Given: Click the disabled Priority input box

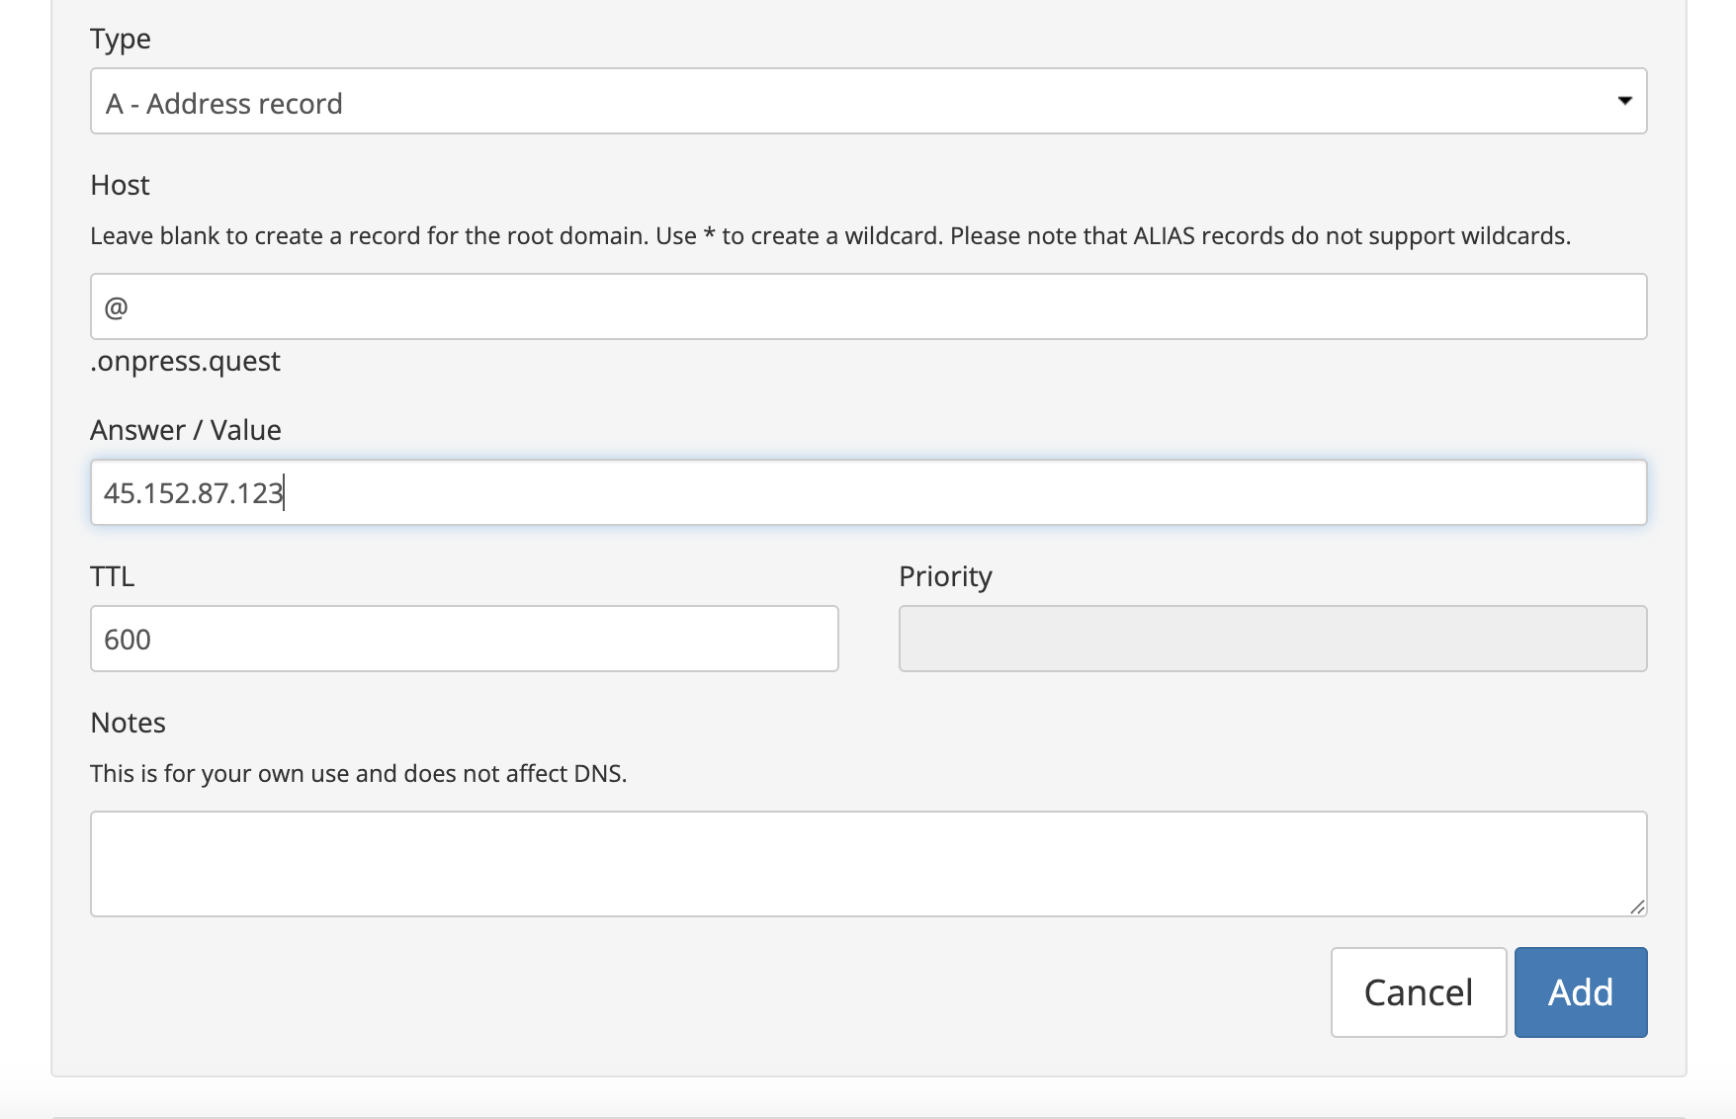Looking at the screenshot, I should coord(1272,639).
